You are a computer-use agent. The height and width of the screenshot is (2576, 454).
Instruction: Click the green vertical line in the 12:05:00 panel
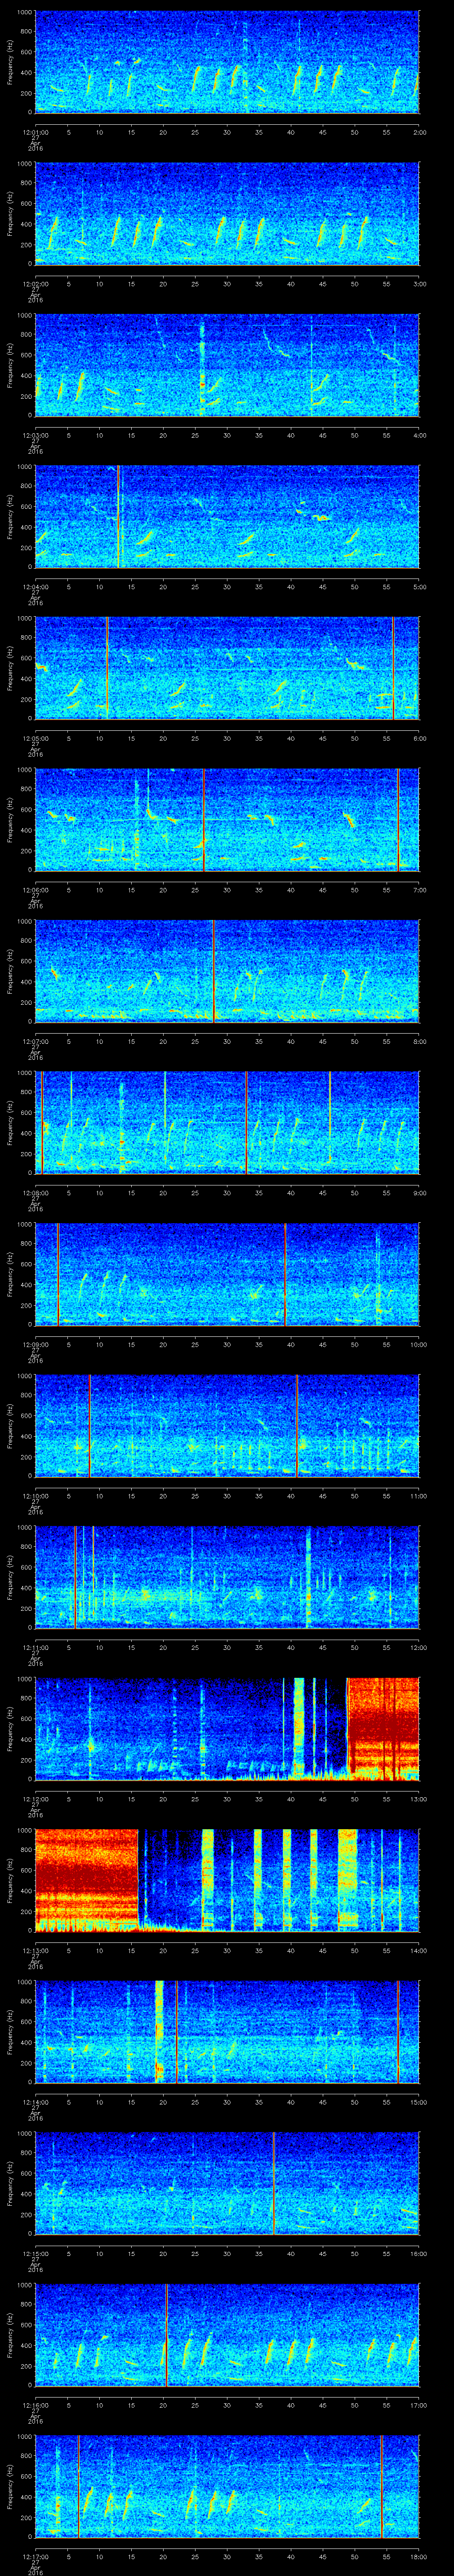point(107,668)
